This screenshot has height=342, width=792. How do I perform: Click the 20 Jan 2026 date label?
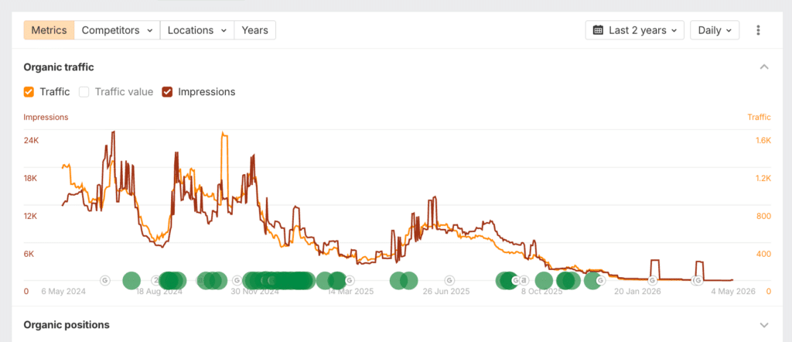(637, 292)
